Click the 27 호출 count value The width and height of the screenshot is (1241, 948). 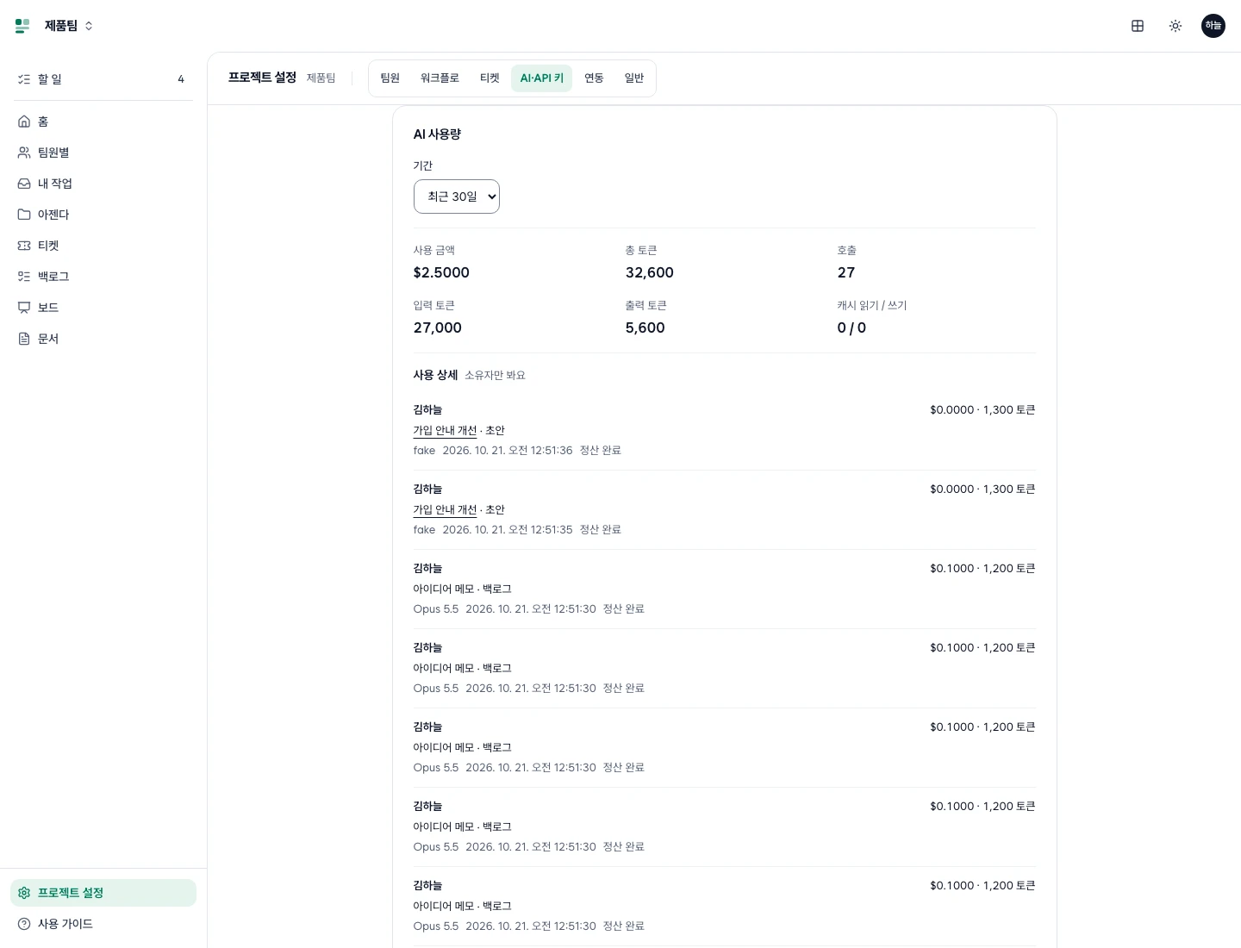[846, 272]
